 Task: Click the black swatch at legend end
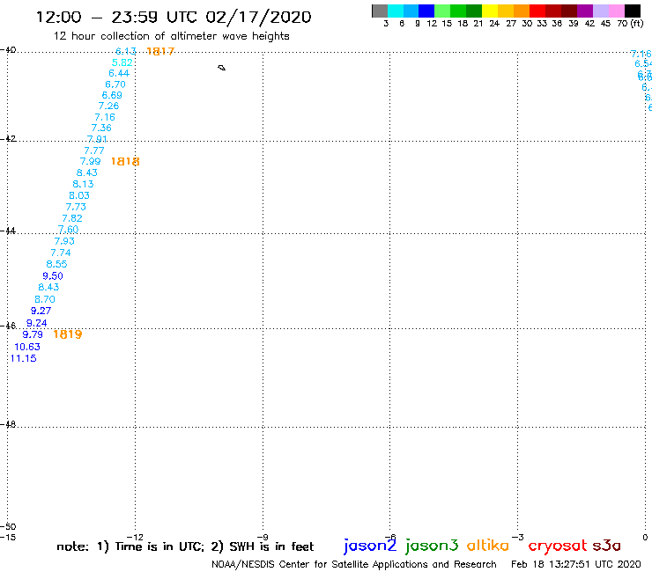click(633, 11)
